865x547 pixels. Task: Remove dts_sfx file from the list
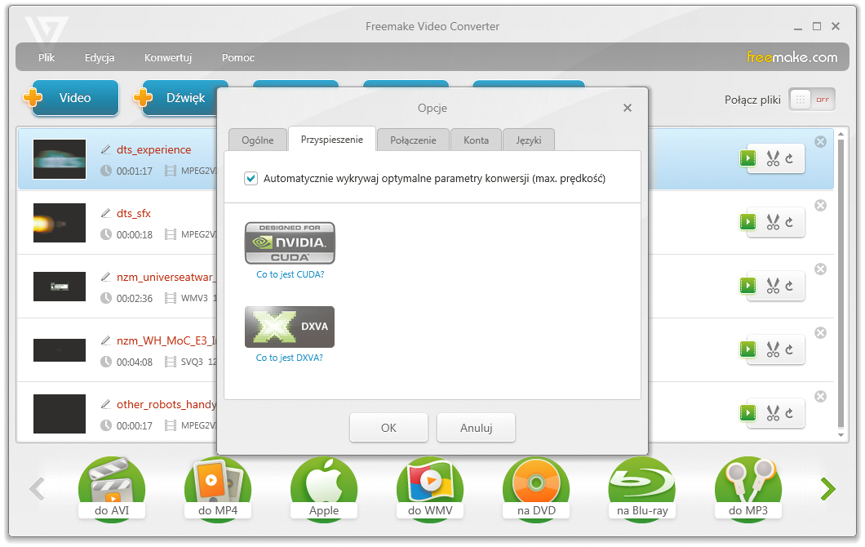pos(820,206)
